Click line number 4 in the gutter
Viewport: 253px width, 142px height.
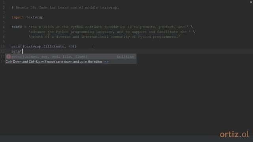tap(4, 17)
